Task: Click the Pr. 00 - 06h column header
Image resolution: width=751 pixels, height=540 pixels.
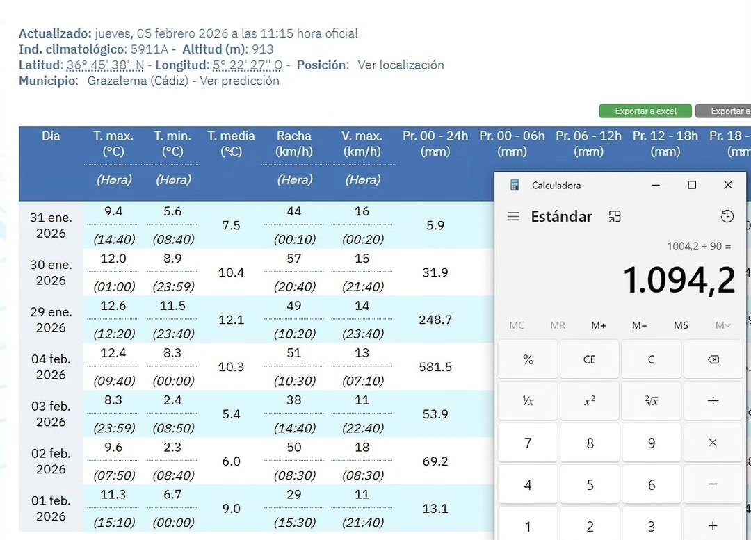Action: point(512,144)
